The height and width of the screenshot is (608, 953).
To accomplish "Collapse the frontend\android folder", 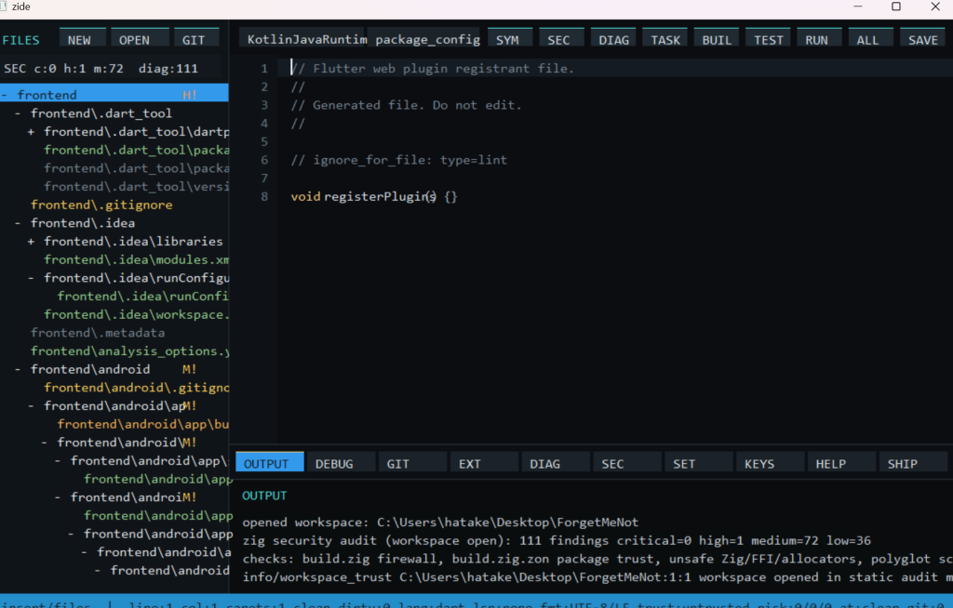I will click(18, 369).
